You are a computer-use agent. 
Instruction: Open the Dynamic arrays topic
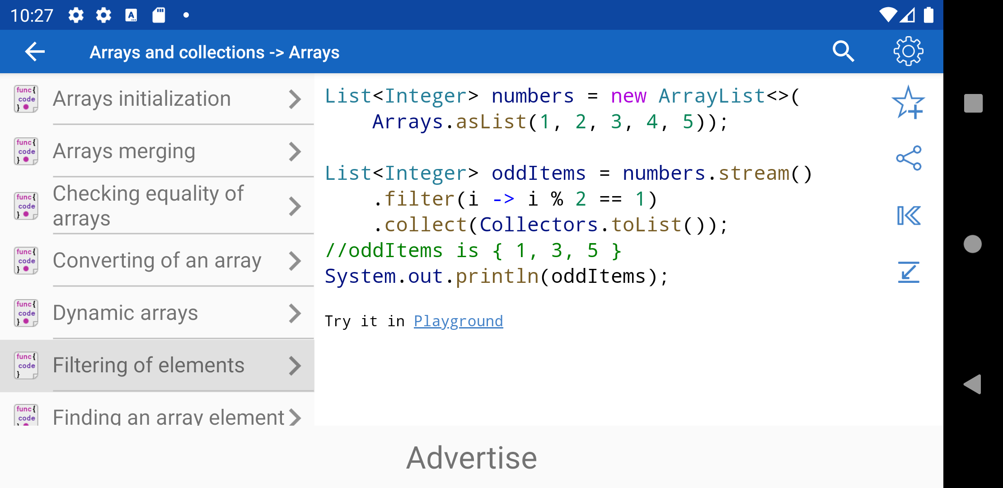(157, 313)
